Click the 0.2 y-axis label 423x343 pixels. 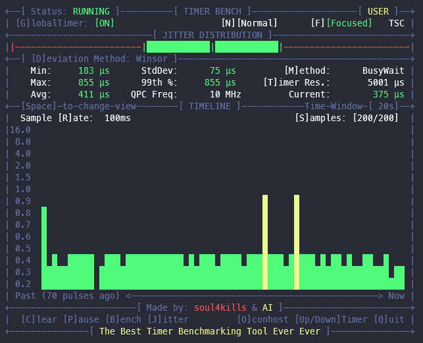pos(23,284)
